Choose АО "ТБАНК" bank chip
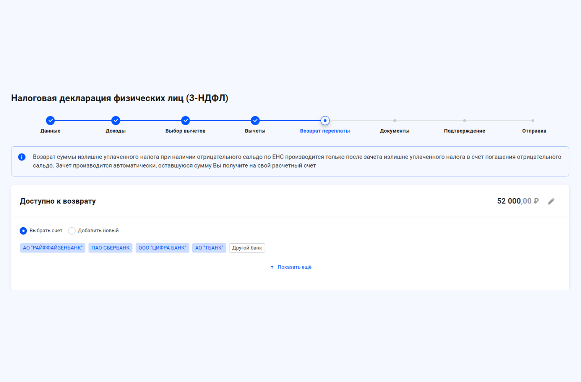The image size is (581, 382). [209, 248]
